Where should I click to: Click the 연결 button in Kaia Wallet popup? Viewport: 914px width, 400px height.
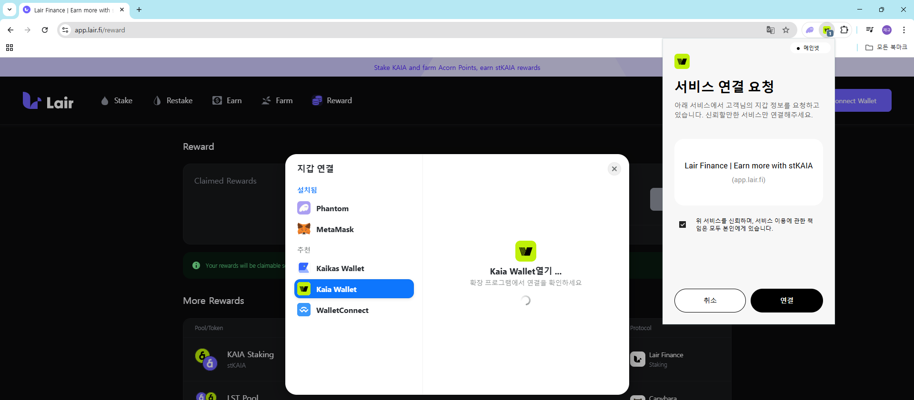click(x=786, y=301)
